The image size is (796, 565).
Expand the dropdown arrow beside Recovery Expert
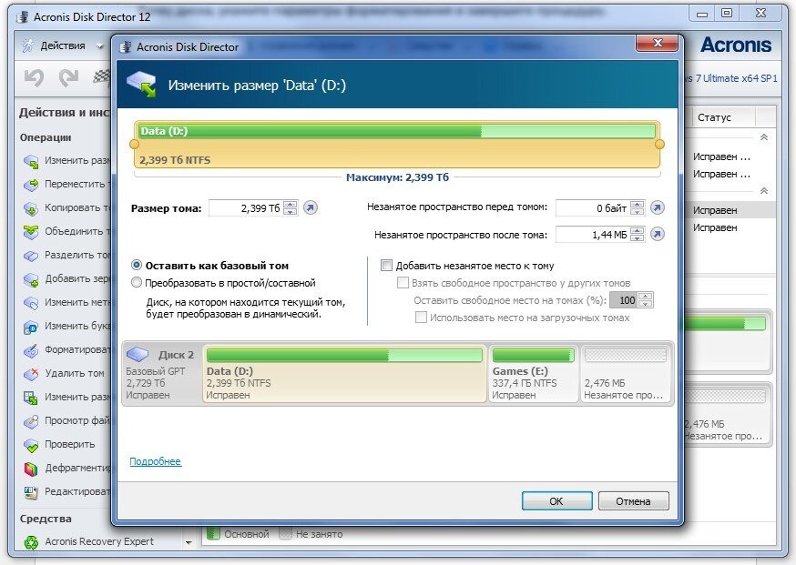click(189, 542)
